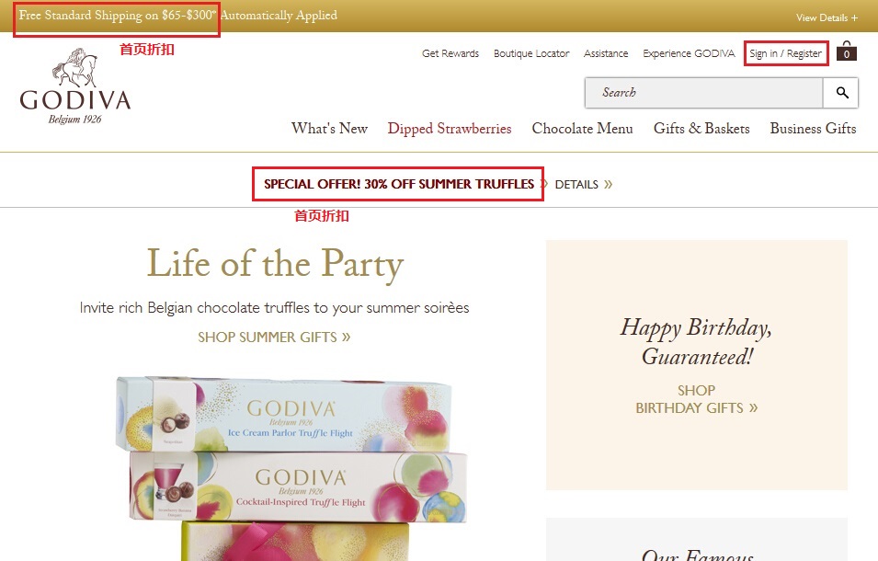Open the Assistance link
Screen dimensions: 878x561
click(x=606, y=53)
